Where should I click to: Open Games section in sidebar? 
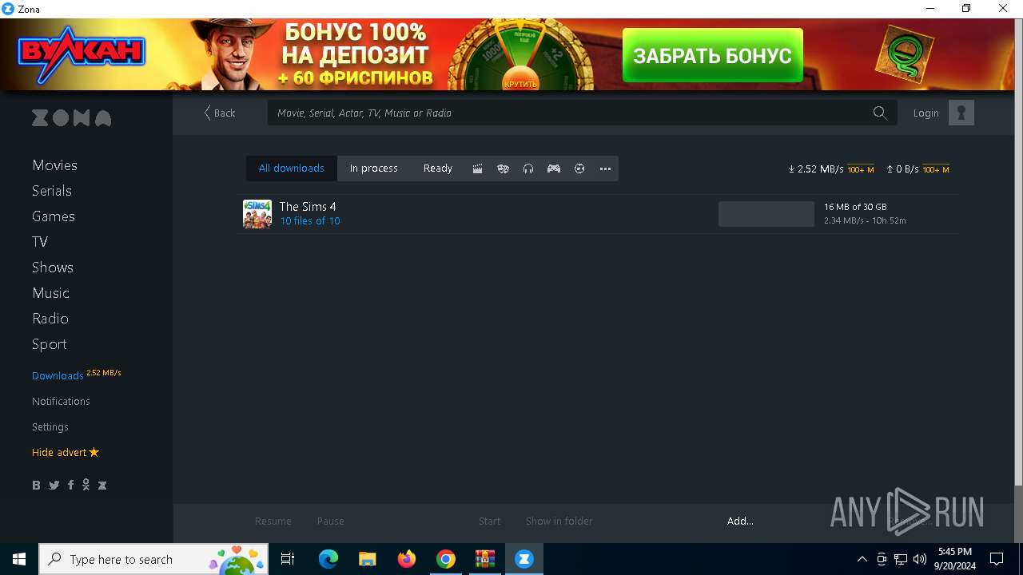click(54, 216)
